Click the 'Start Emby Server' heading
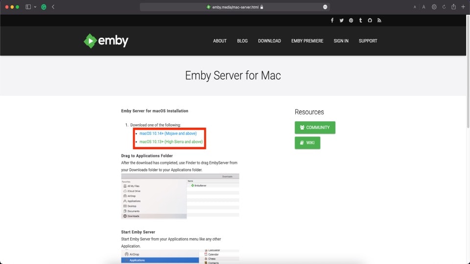This screenshot has width=470, height=264. pos(138,232)
